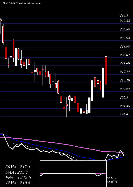Click the 225.04 price level label
The image size is (133, 187).
pos(124,55)
